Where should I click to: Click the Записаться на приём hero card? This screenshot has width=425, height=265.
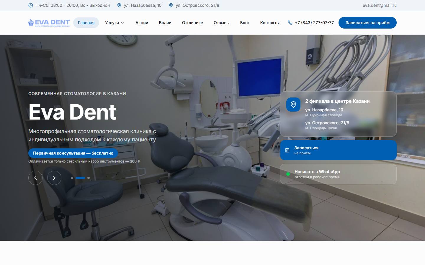pos(338,150)
